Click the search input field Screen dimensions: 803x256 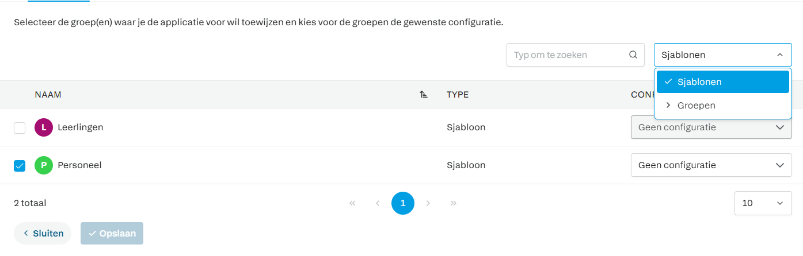pos(567,55)
